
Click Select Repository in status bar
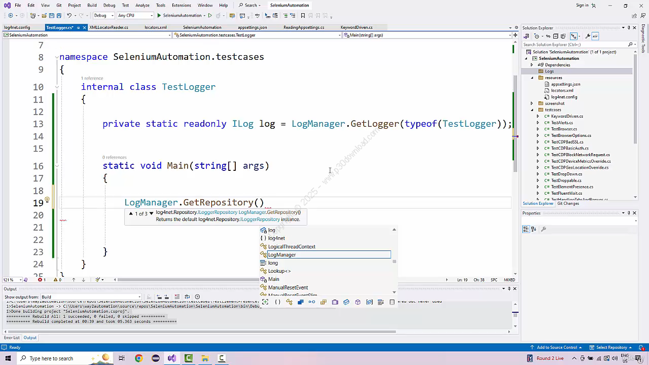click(x=610, y=347)
